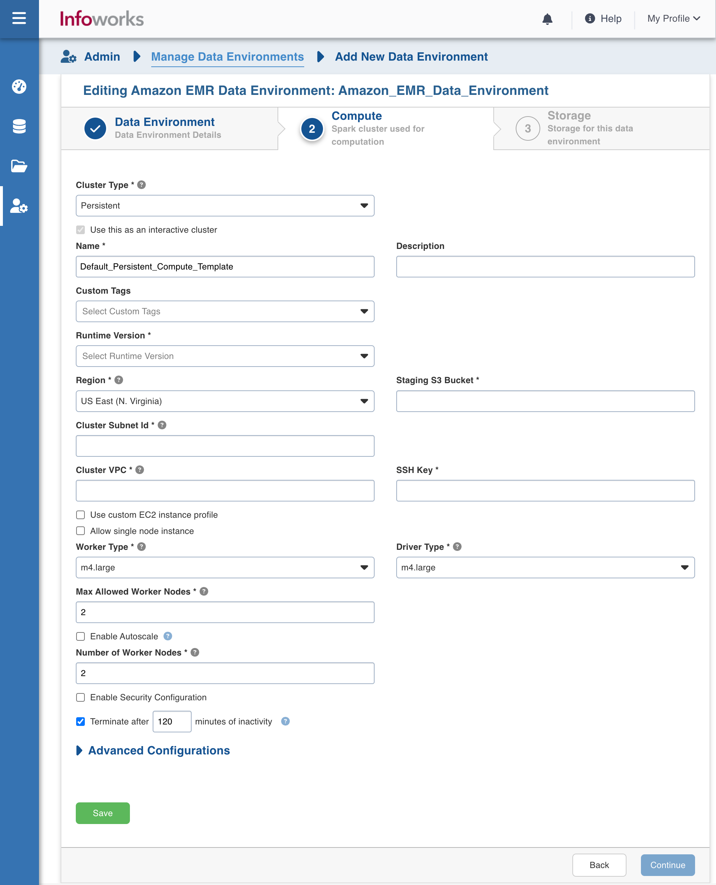
Task: Click the step 3 Storage circle
Action: 528,128
